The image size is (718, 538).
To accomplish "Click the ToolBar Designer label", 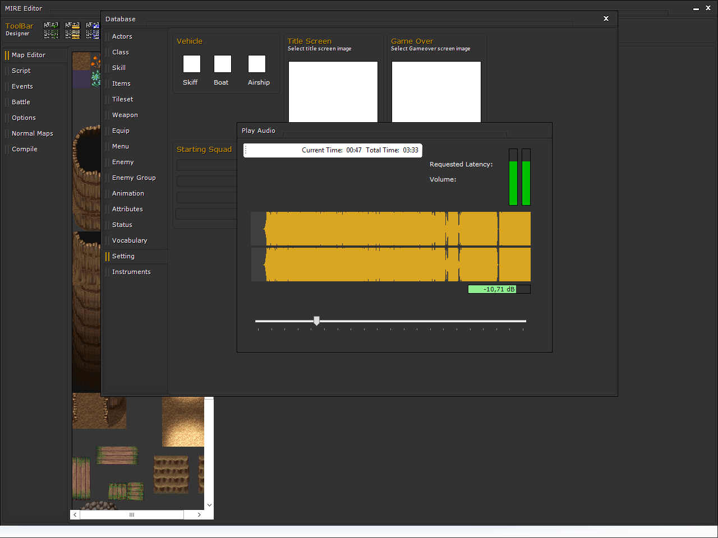I will coord(20,29).
